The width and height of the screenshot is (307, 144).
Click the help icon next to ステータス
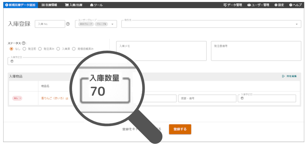pos(23,43)
